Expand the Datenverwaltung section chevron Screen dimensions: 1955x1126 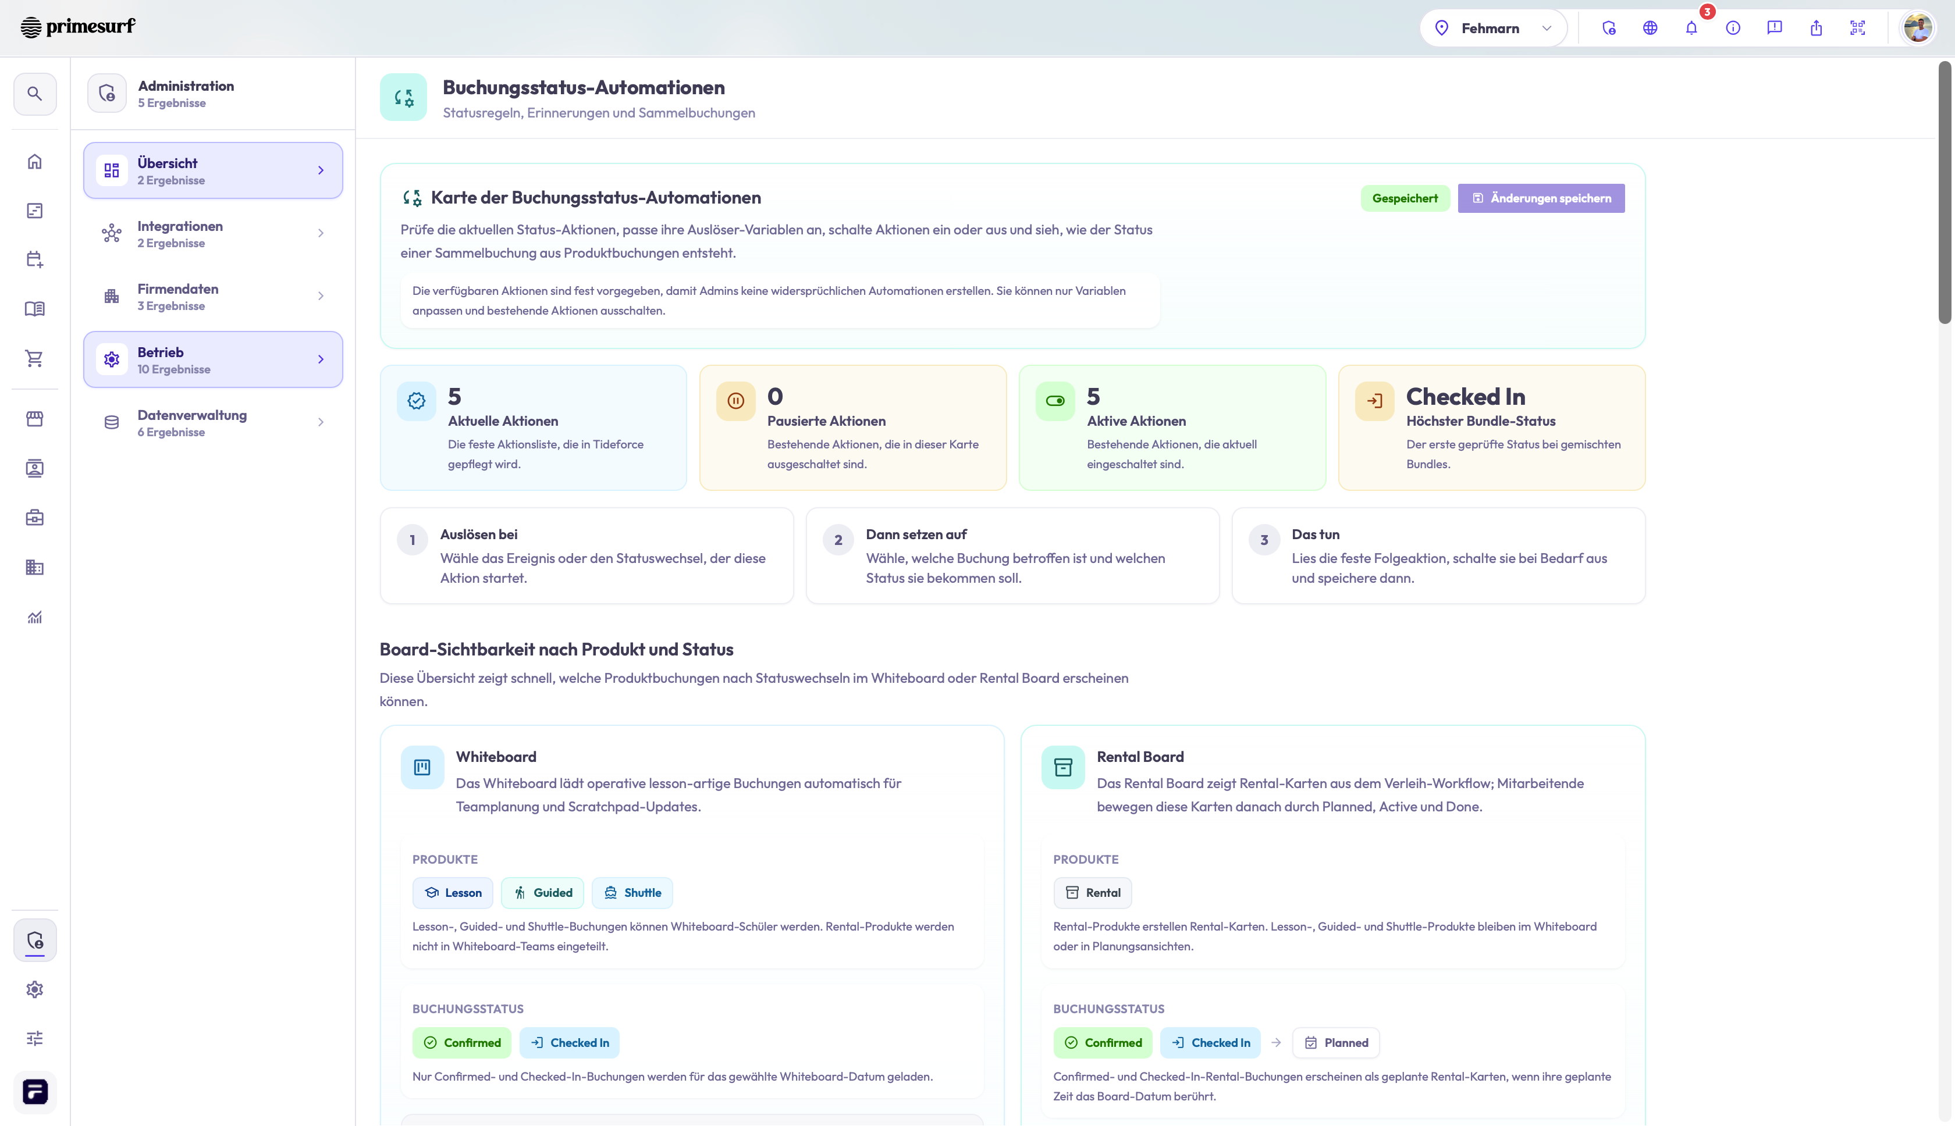pyautogui.click(x=321, y=422)
